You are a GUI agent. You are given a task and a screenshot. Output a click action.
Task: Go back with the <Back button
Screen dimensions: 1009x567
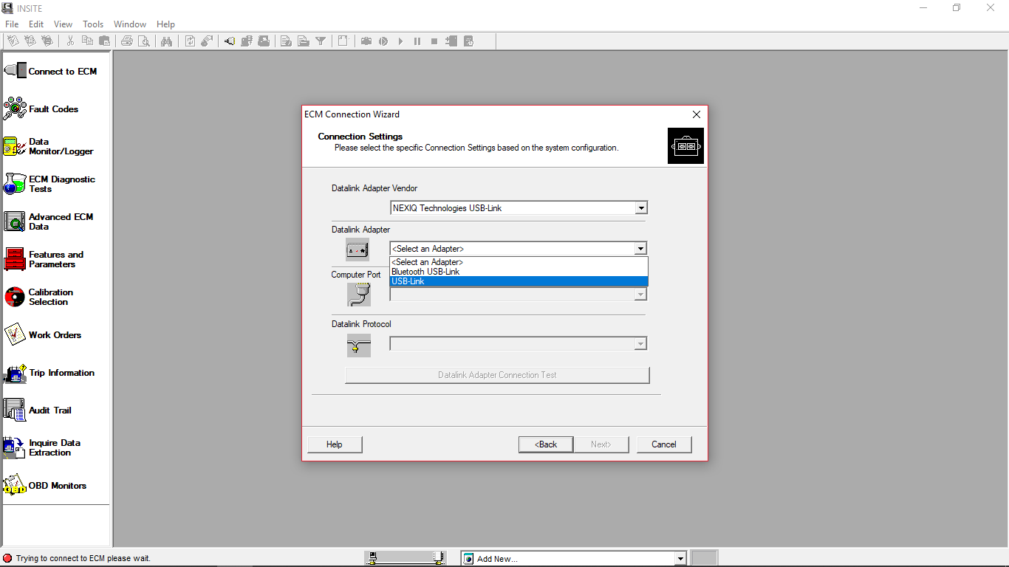(x=547, y=444)
